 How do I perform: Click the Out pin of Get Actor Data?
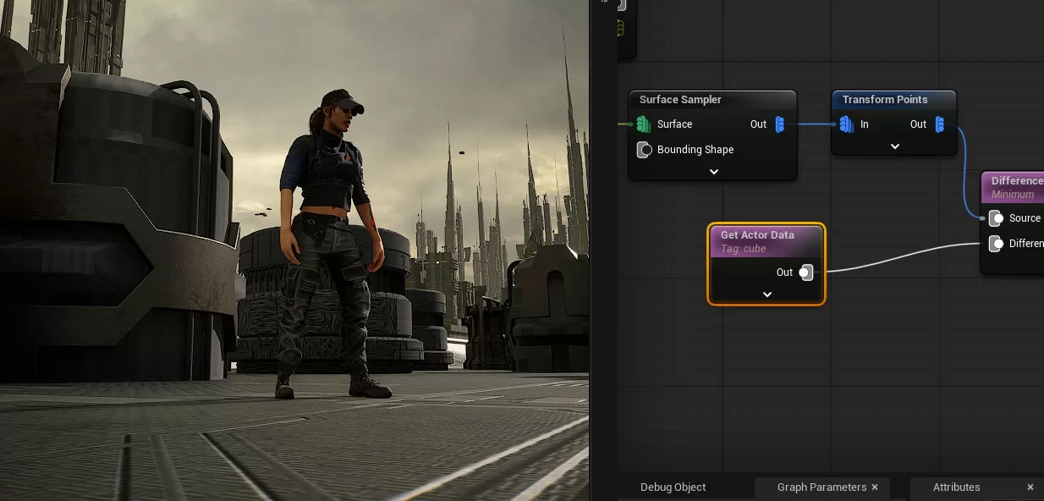[805, 273]
